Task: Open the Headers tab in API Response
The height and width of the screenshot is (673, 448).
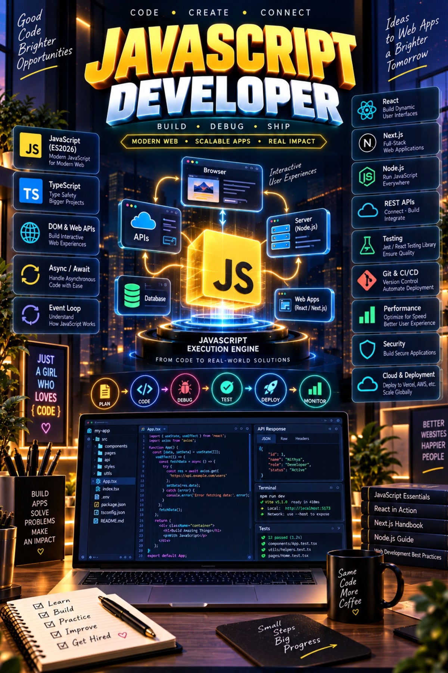Action: tap(302, 439)
